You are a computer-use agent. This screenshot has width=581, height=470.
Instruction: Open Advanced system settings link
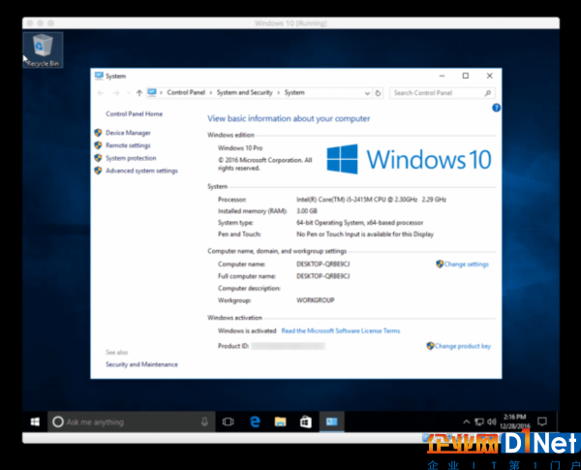(x=141, y=171)
